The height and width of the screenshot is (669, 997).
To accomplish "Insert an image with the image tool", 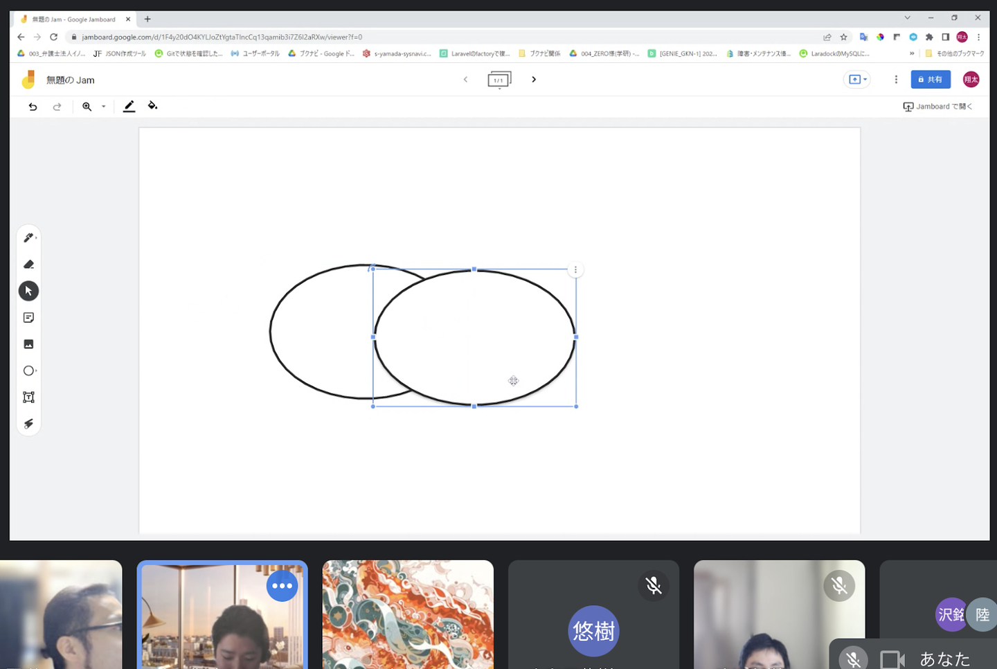I will pyautogui.click(x=28, y=344).
